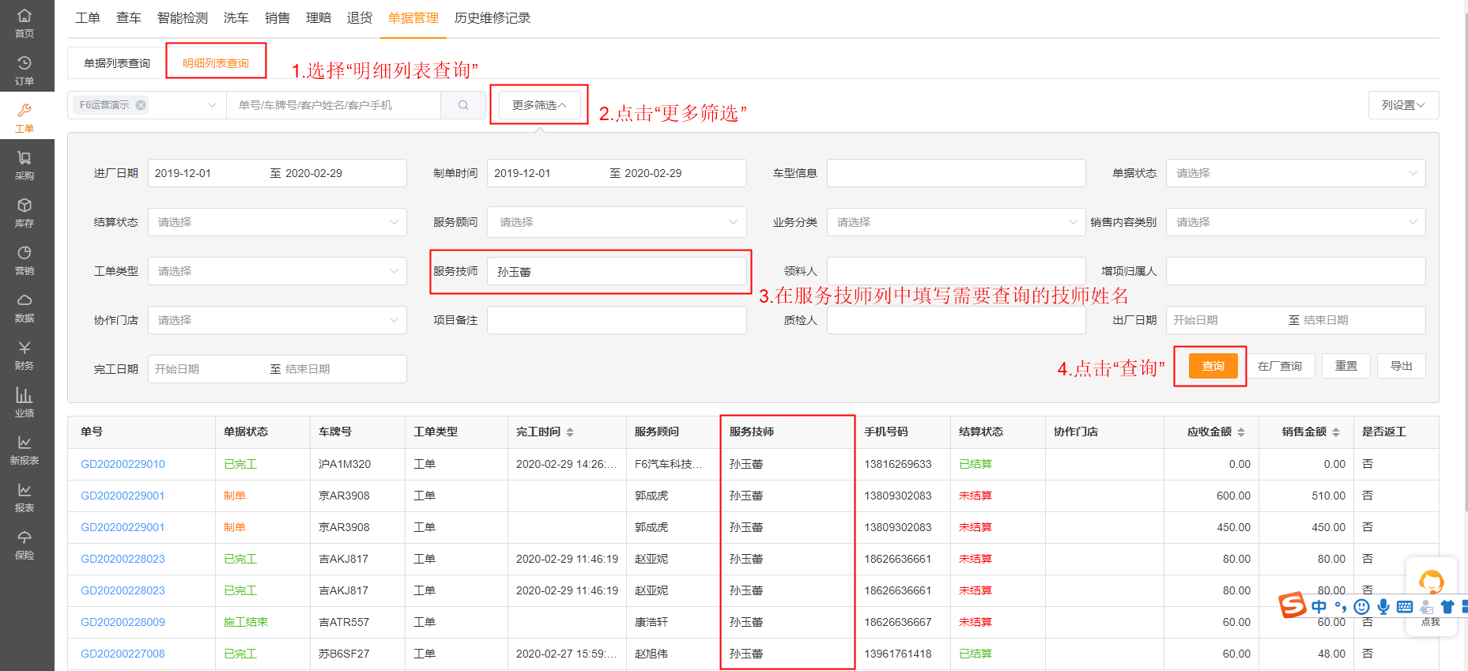Open the 协作门店 dropdown
Screen dimensions: 1468x671
[x=277, y=320]
